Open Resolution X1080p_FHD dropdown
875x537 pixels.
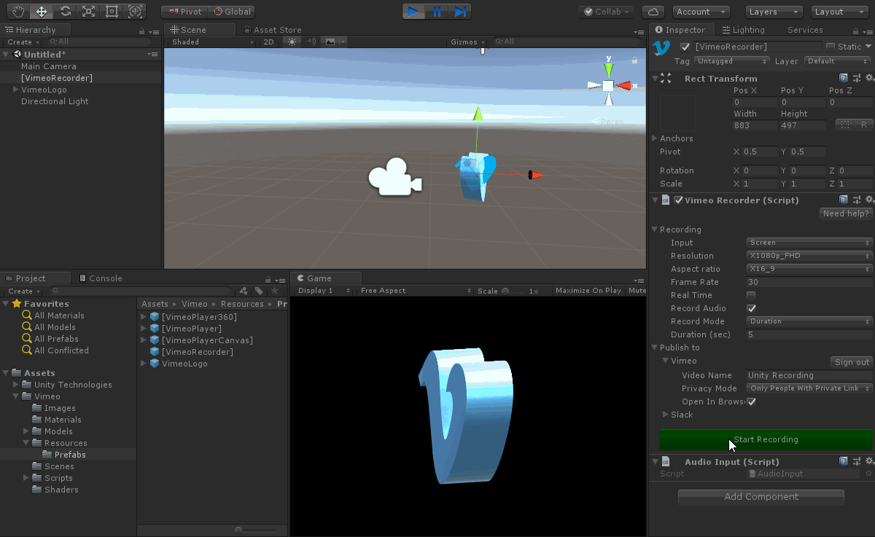pos(809,256)
